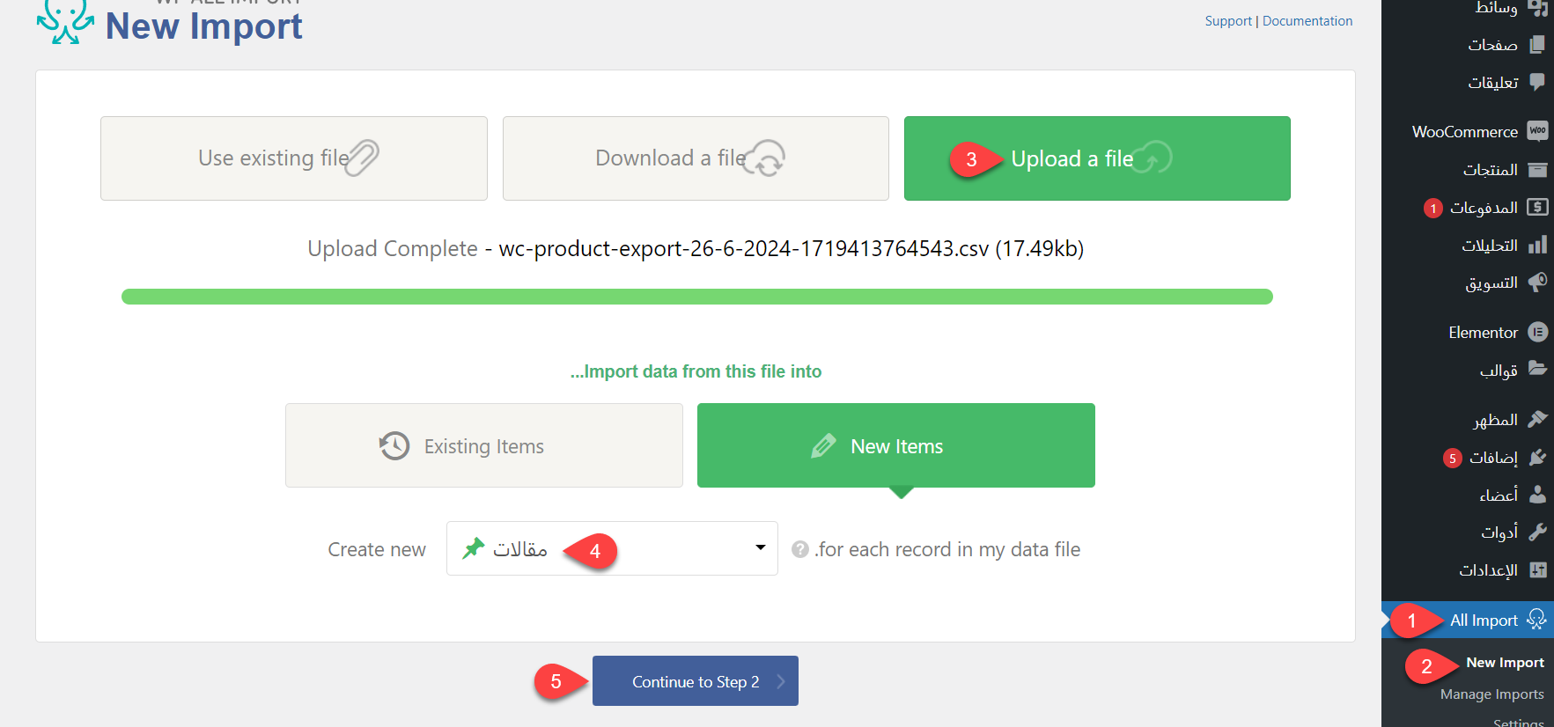Click the Elementor icon in sidebar
Image resolution: width=1554 pixels, height=727 pixels.
[1537, 332]
